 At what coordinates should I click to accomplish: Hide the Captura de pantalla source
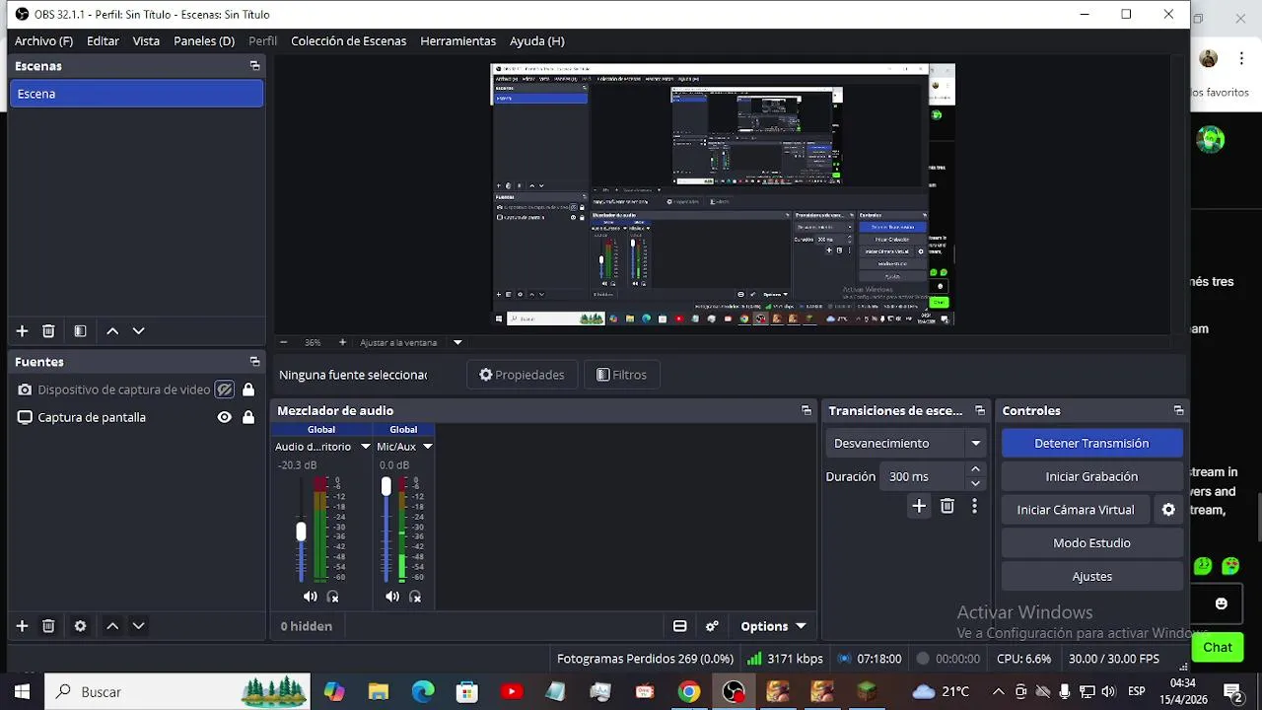pos(225,417)
